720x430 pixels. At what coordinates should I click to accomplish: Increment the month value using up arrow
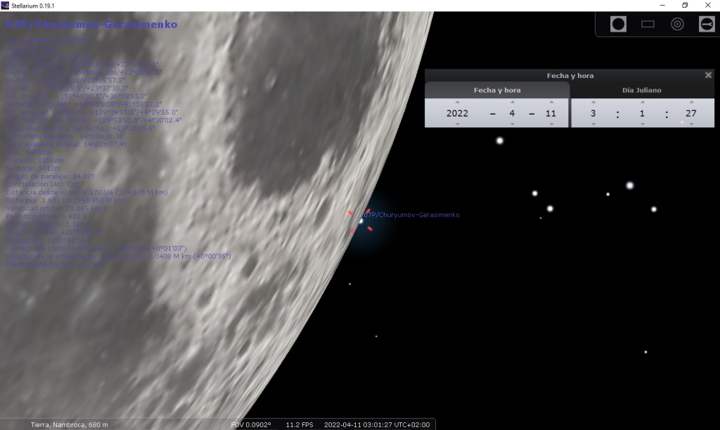click(x=512, y=103)
